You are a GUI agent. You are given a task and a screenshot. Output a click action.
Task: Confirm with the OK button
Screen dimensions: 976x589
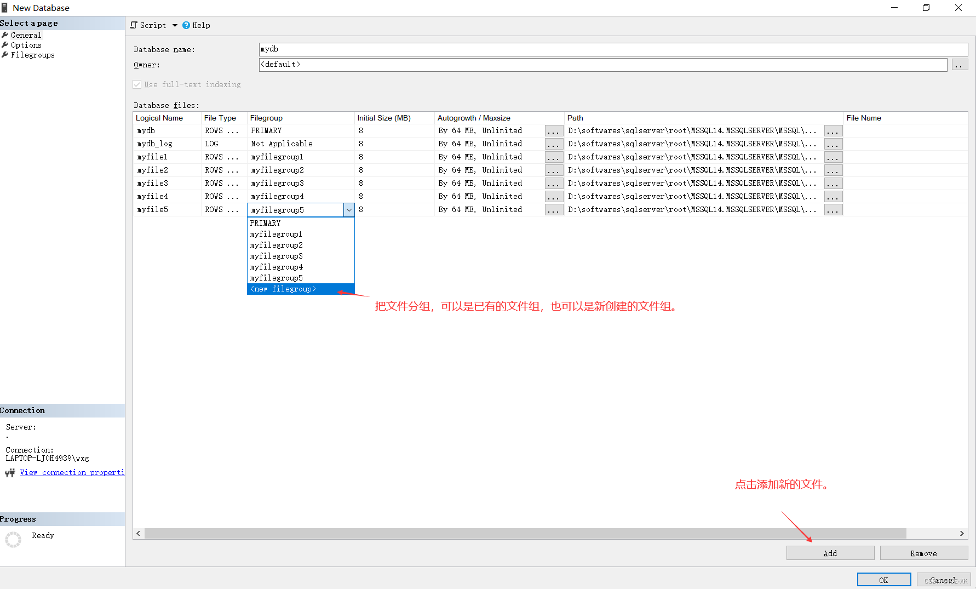(x=883, y=580)
